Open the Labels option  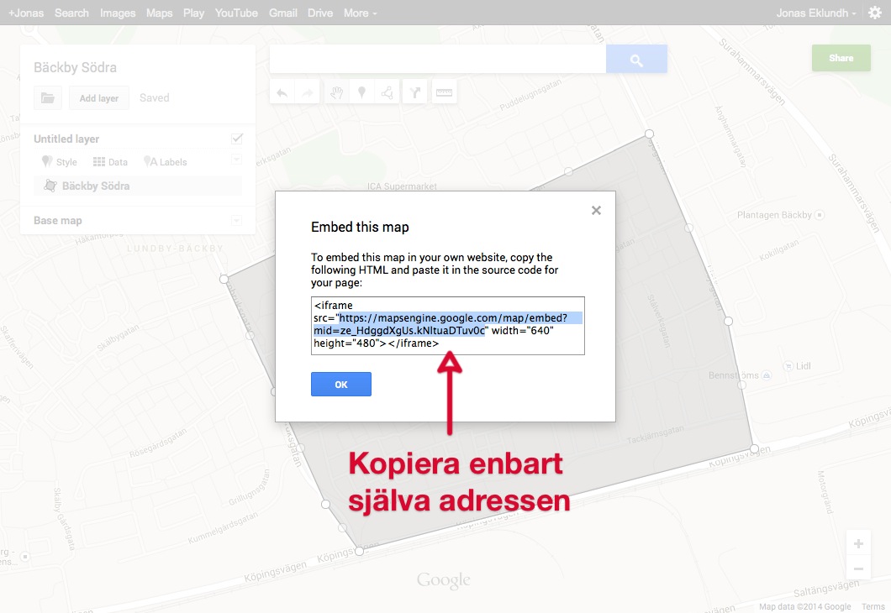coord(166,162)
